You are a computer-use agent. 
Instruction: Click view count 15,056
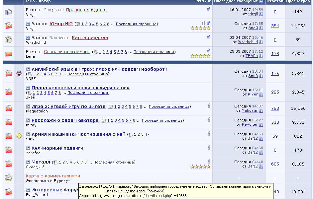tap(298, 108)
